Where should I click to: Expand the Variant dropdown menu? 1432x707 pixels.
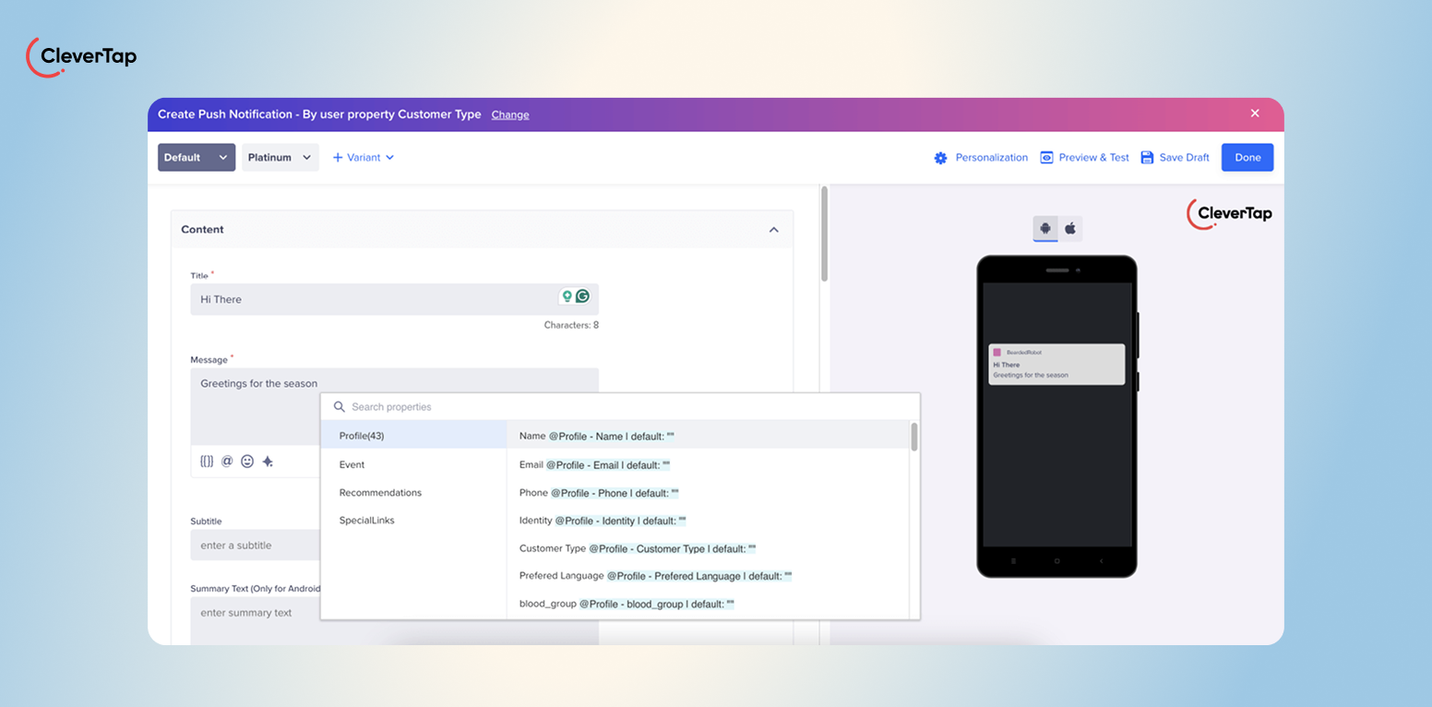[389, 158]
